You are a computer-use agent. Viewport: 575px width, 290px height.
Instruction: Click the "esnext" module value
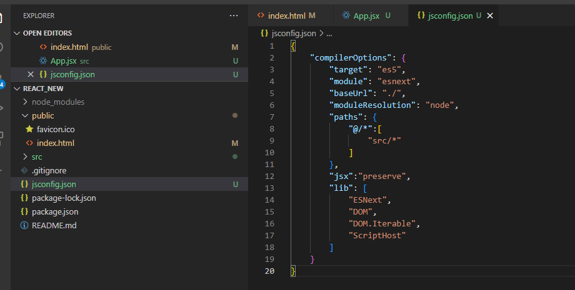[397, 82]
